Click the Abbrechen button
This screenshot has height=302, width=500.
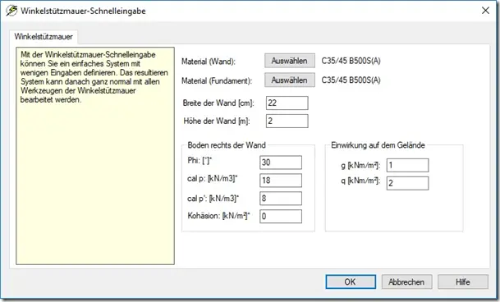pyautogui.click(x=406, y=282)
